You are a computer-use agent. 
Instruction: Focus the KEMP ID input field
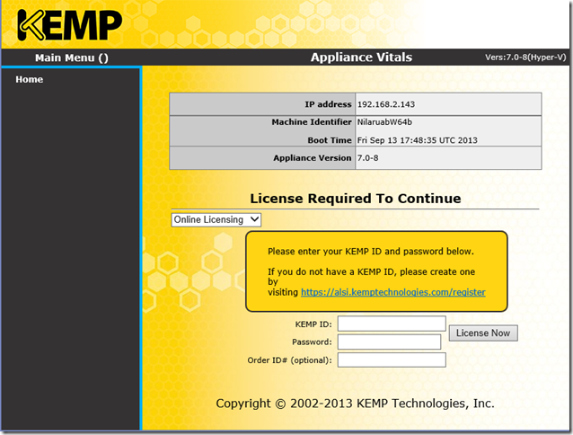point(392,324)
